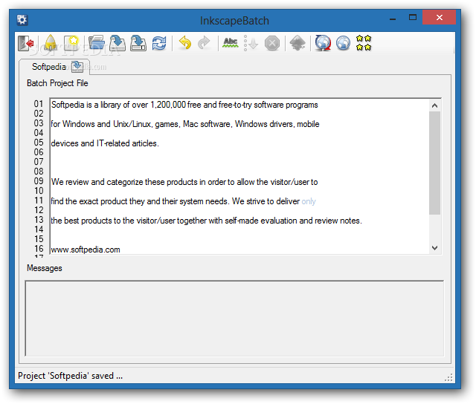Click the grey run-batch down arrow icon
This screenshot has width=476, height=404.
tap(251, 43)
